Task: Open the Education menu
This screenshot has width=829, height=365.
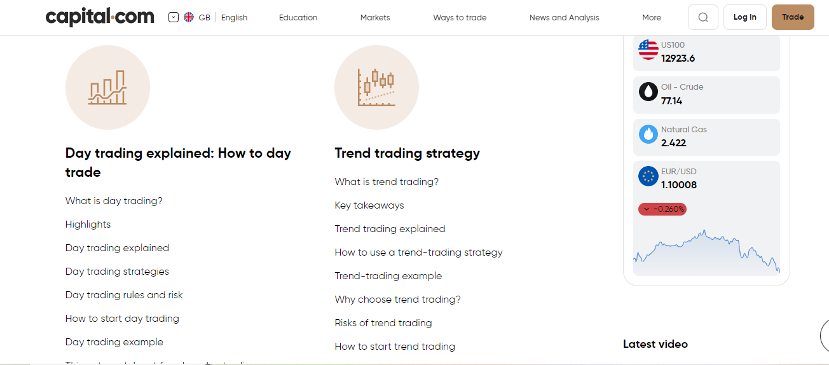Action: [298, 17]
